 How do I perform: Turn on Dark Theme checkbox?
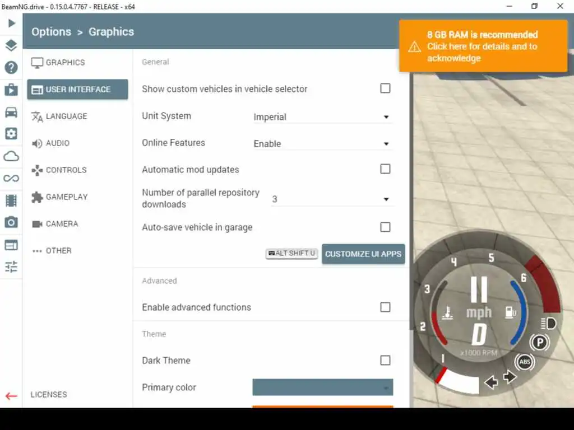[385, 360]
